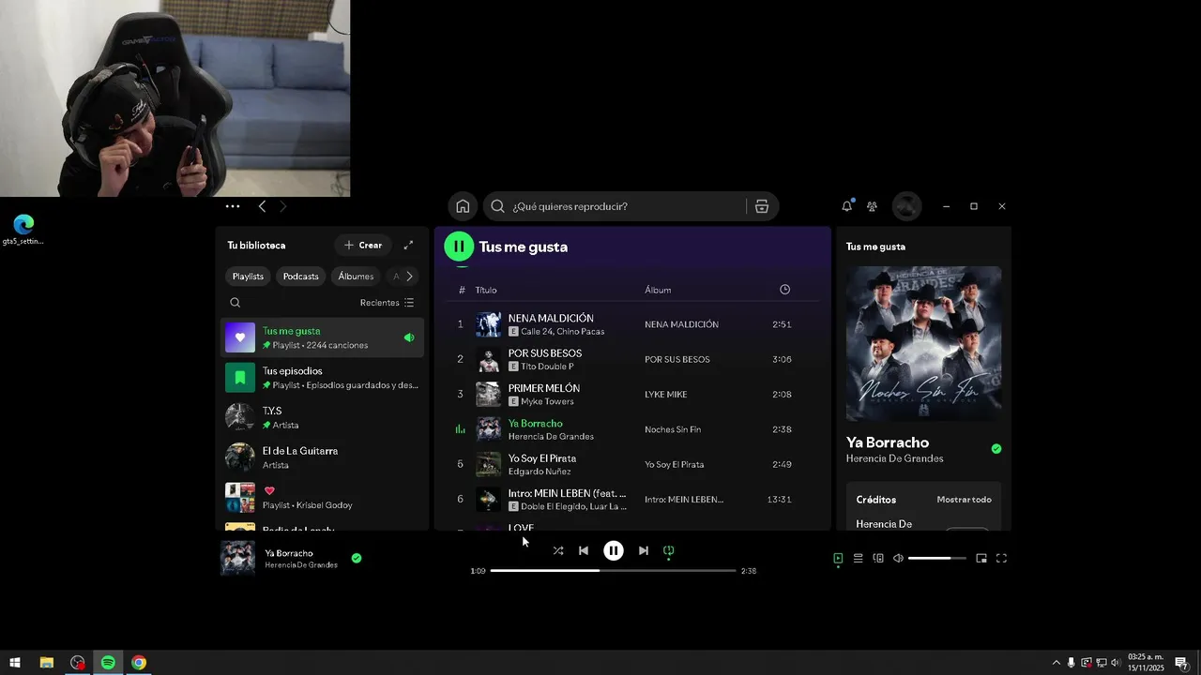Viewport: 1201px width, 675px height.
Task: Show hidden system tray icons
Action: point(1056,663)
